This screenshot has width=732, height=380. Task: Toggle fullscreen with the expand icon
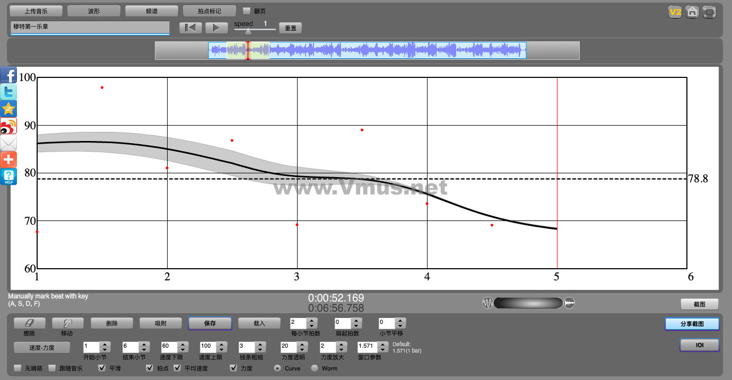(x=709, y=12)
